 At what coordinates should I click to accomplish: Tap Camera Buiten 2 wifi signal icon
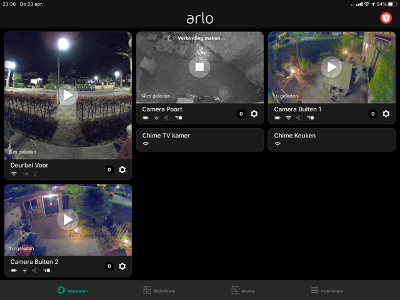click(x=25, y=271)
